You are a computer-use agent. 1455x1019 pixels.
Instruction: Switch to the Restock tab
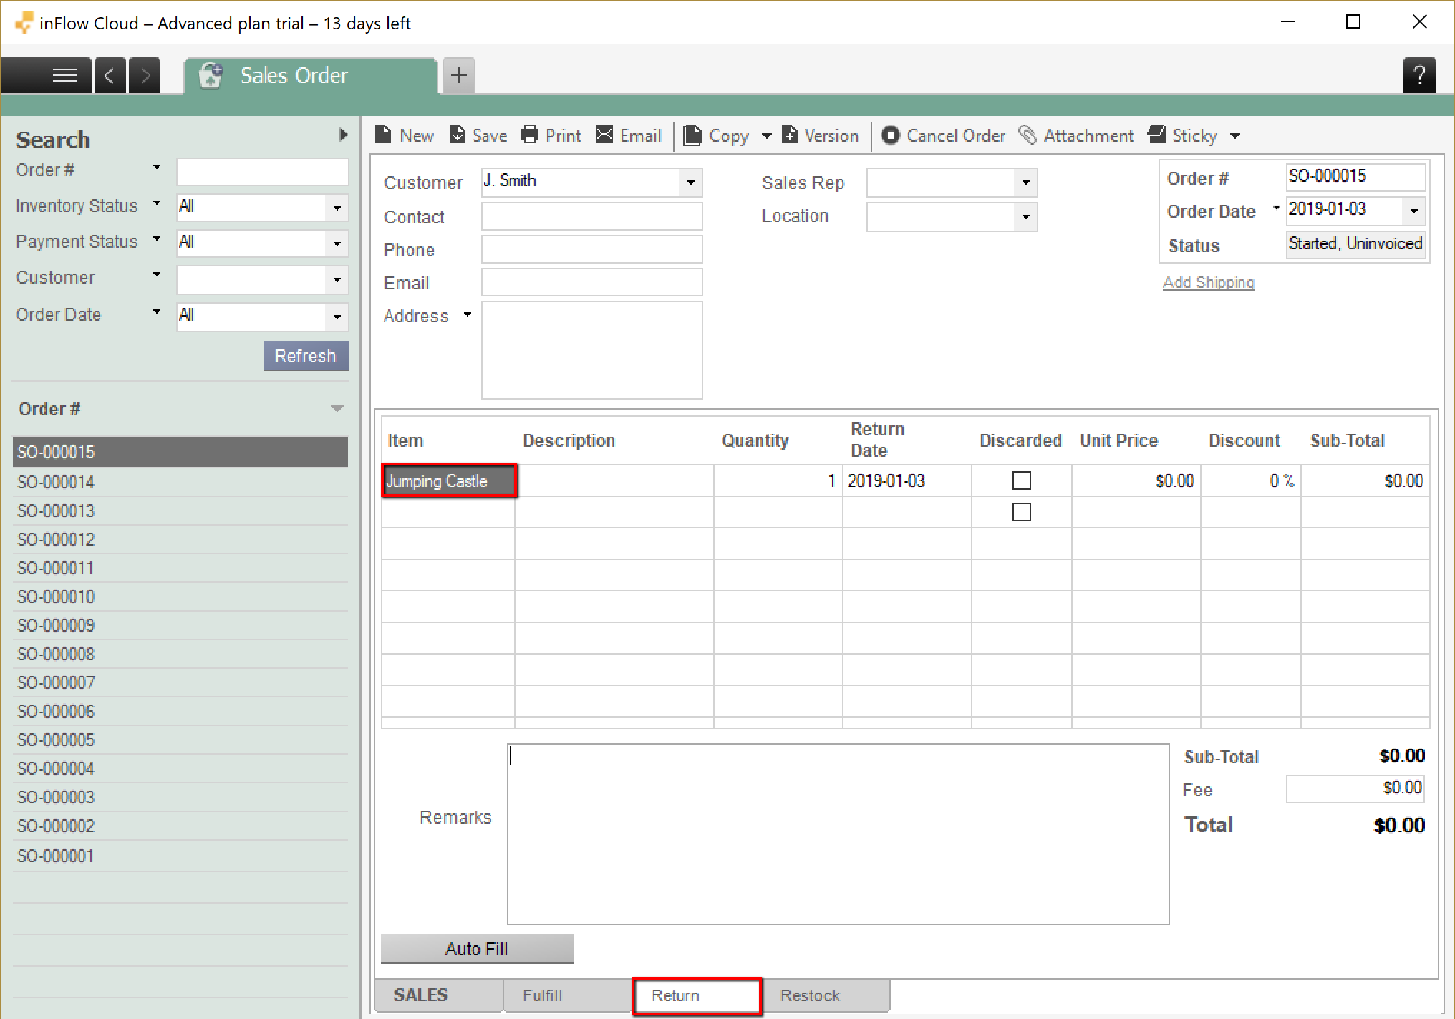(x=826, y=995)
